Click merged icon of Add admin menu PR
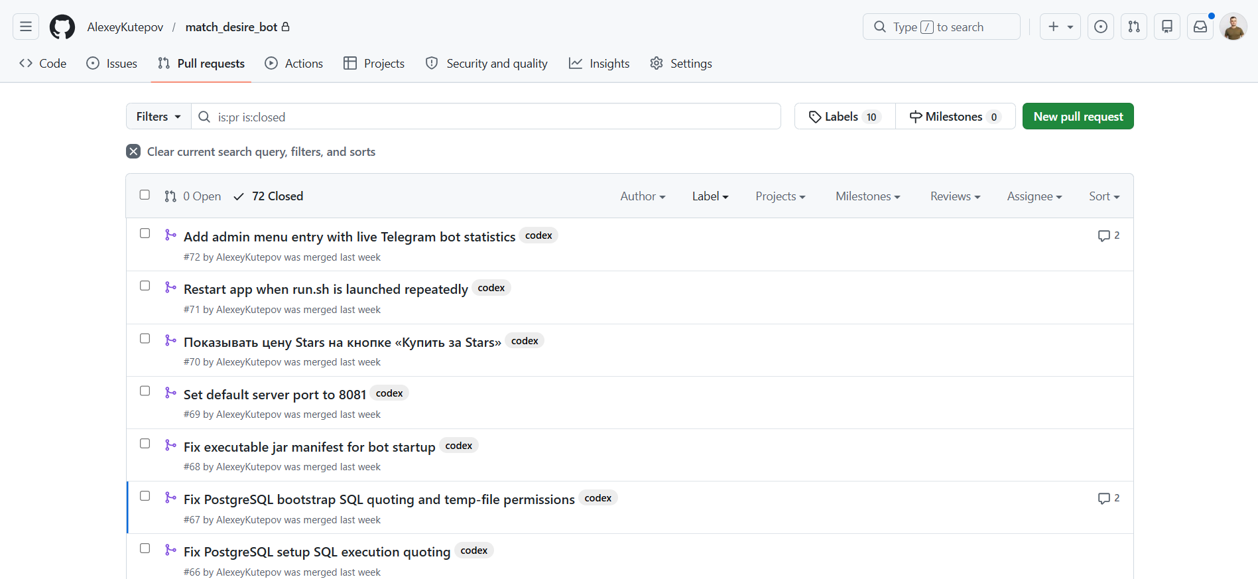 click(x=170, y=235)
